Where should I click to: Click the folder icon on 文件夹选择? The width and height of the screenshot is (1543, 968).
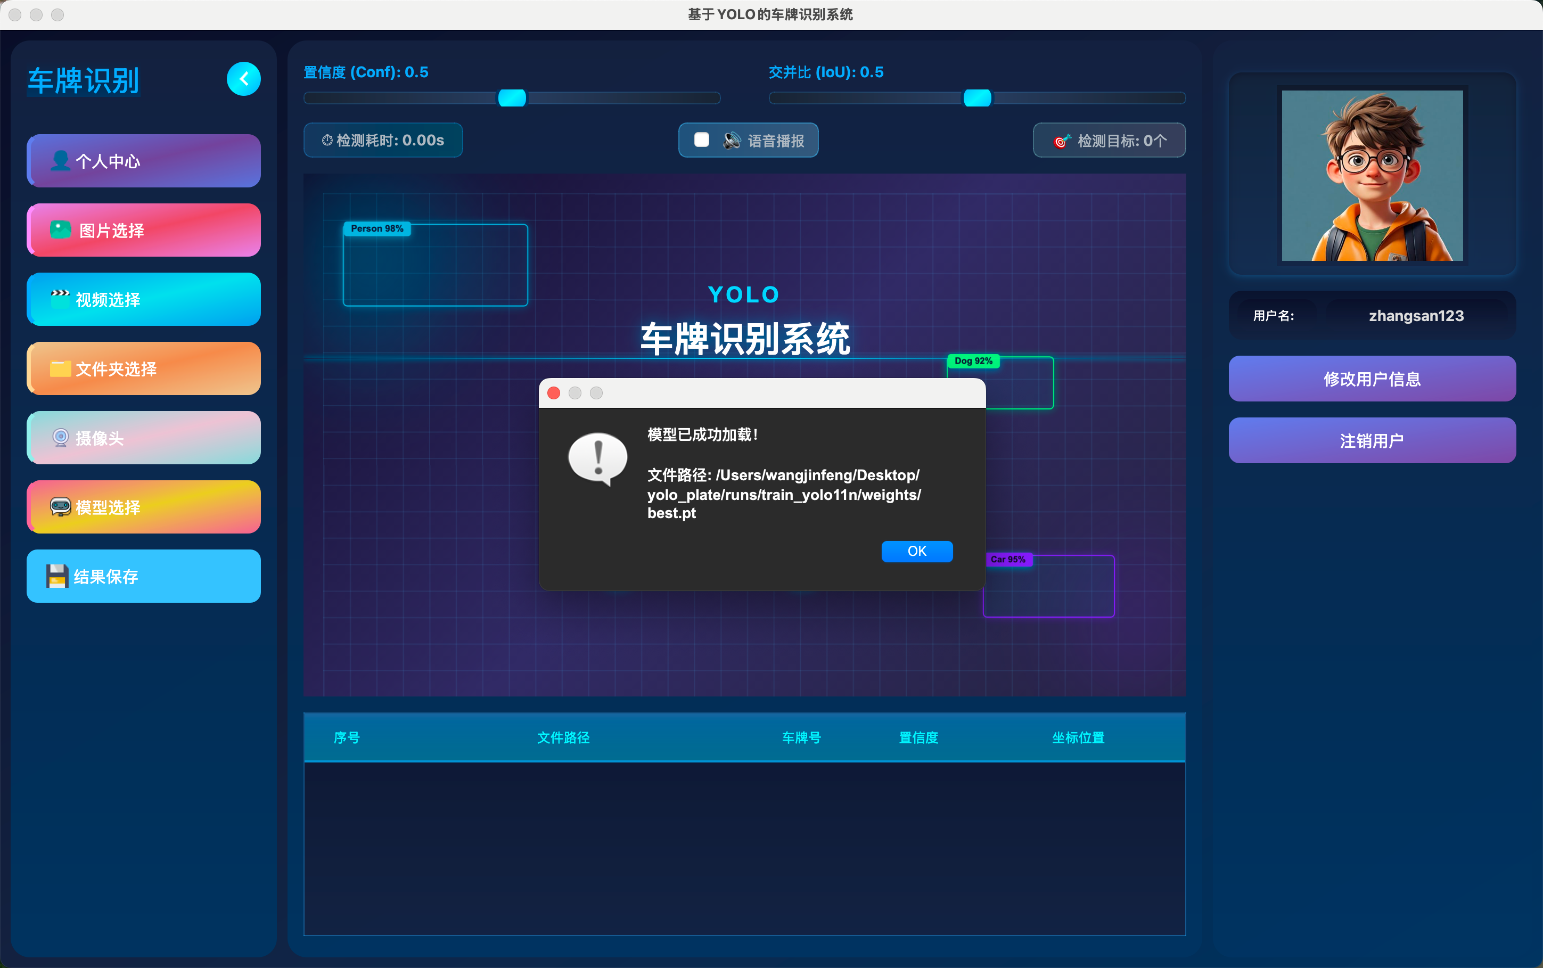[x=60, y=369]
